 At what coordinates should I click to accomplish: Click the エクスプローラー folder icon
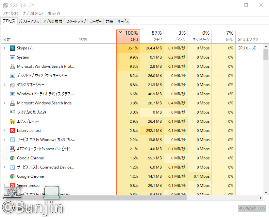(x=12, y=121)
